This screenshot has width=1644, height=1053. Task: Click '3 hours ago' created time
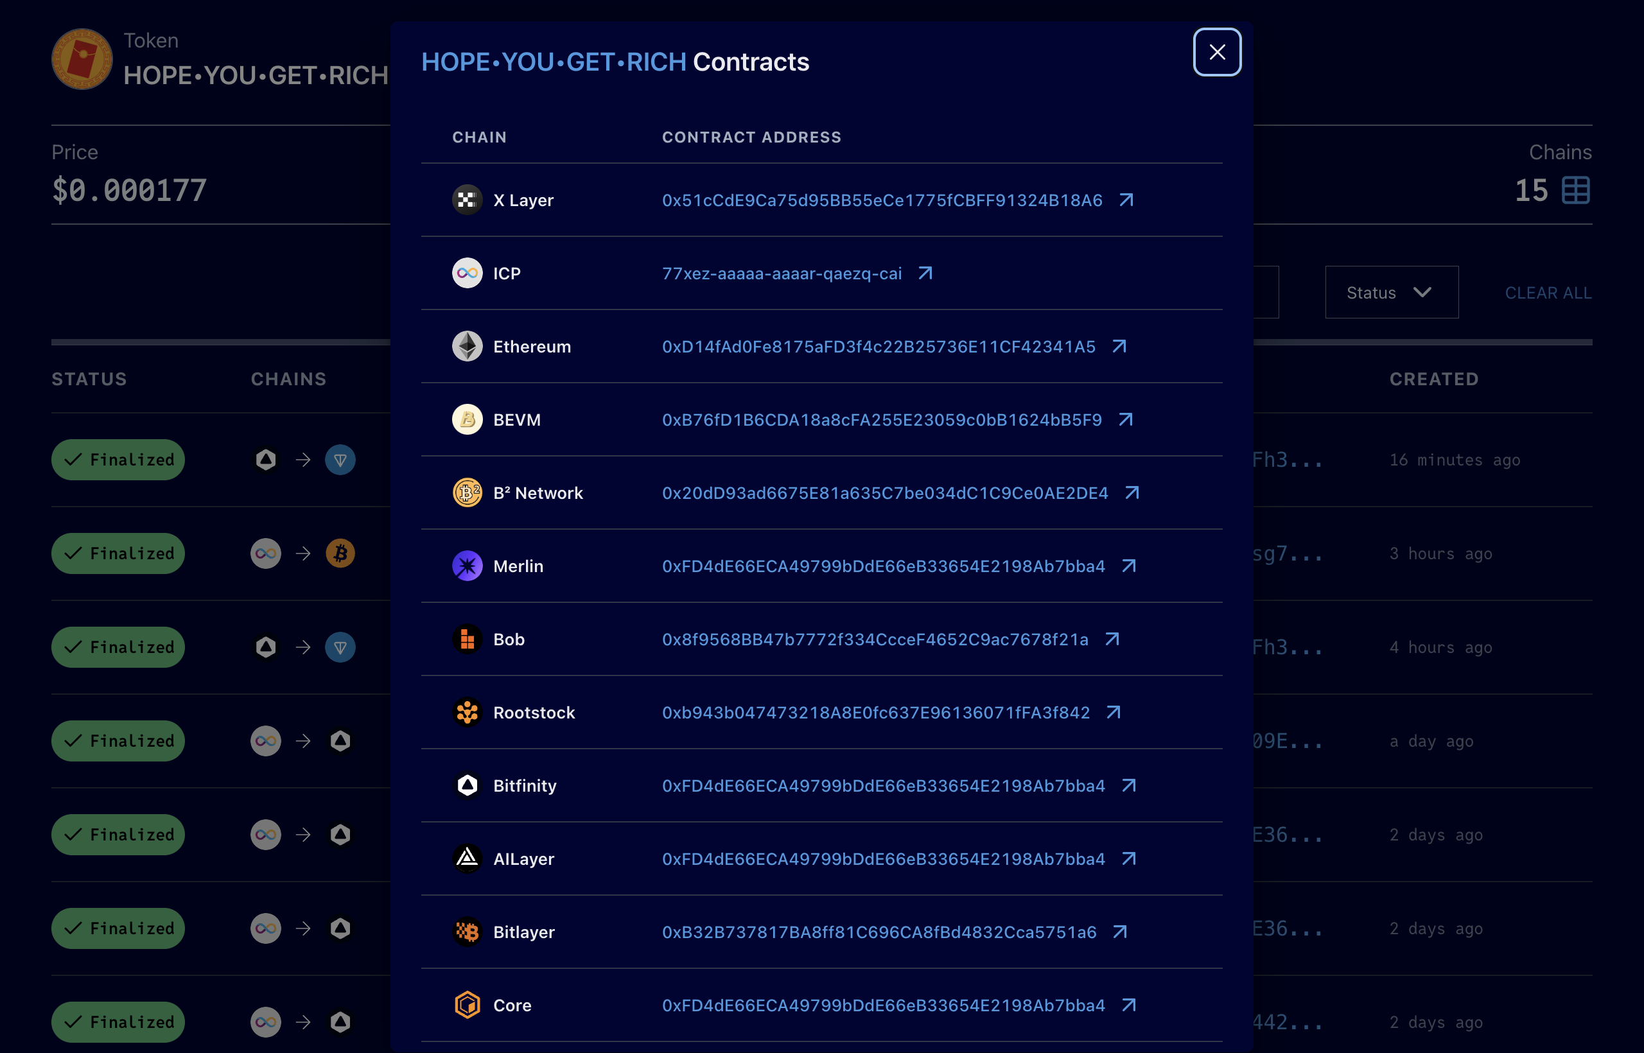coord(1440,553)
